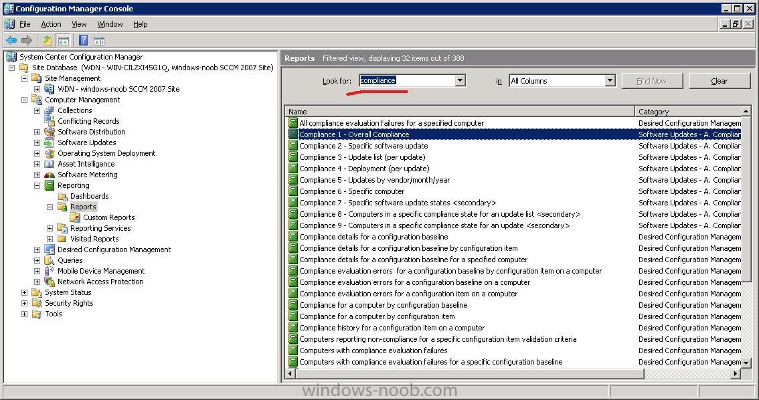Open the Look for dropdown arrow

(460, 80)
